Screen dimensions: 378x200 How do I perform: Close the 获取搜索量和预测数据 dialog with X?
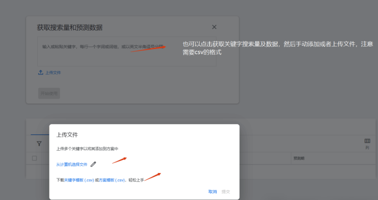click(x=214, y=27)
